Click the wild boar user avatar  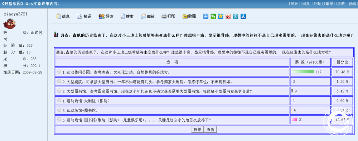(x=10, y=24)
